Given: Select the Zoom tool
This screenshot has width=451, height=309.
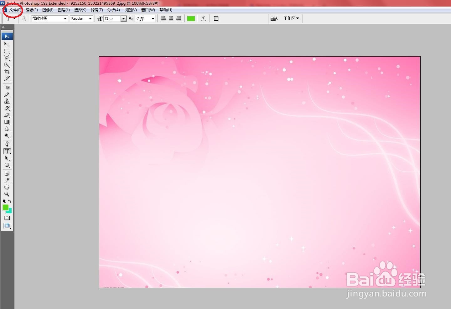Looking at the screenshot, I should 7,194.
